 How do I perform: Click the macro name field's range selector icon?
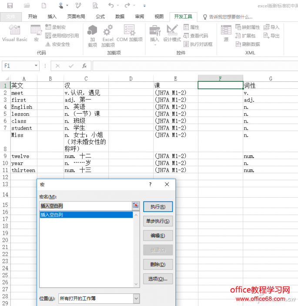[136, 206]
